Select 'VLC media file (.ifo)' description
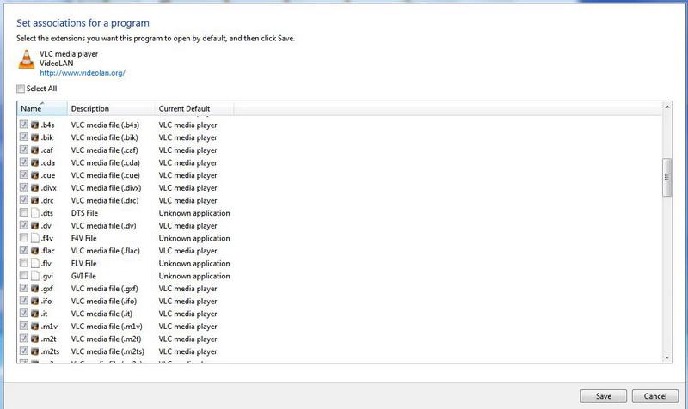 pos(104,302)
